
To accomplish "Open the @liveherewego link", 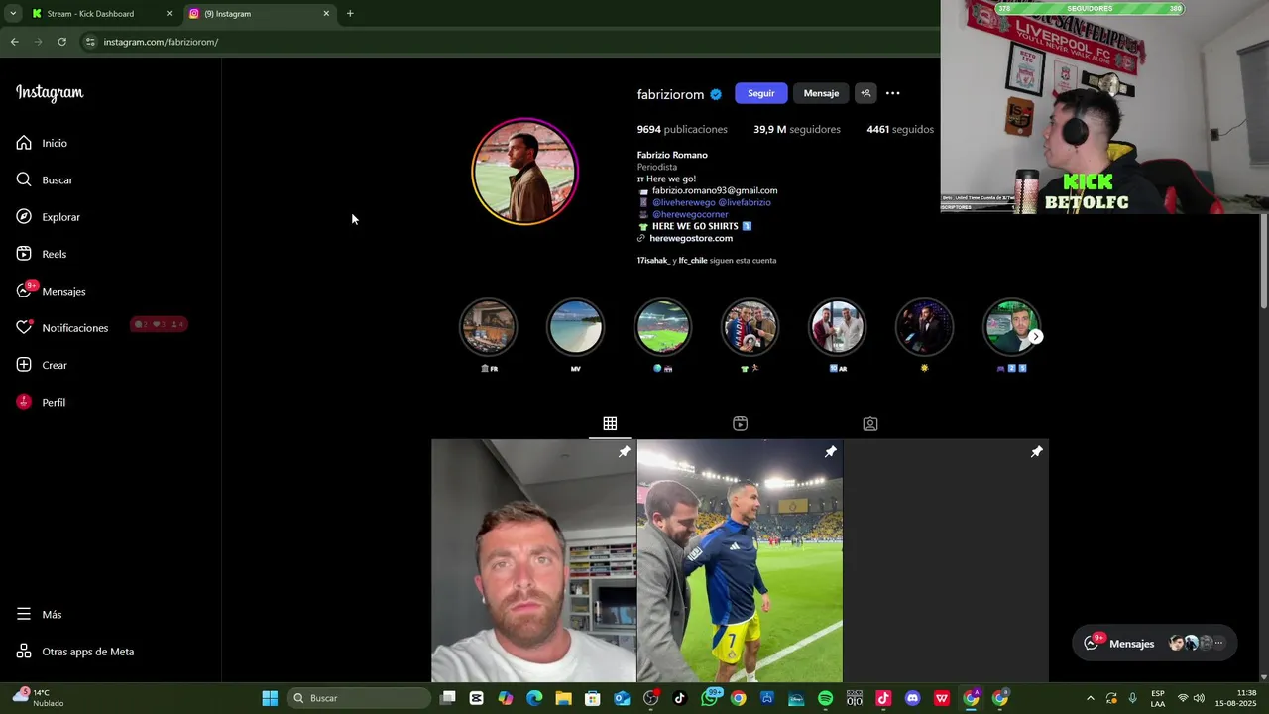I will click(683, 202).
